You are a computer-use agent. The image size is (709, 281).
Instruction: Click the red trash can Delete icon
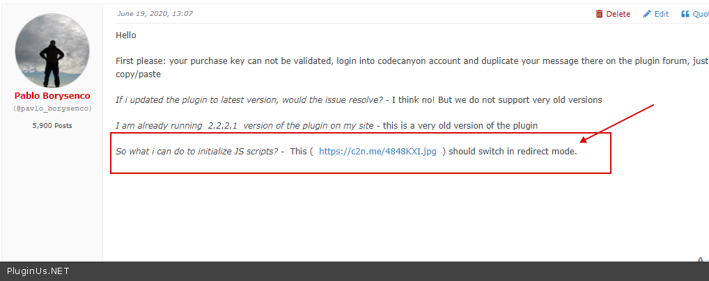pos(600,14)
